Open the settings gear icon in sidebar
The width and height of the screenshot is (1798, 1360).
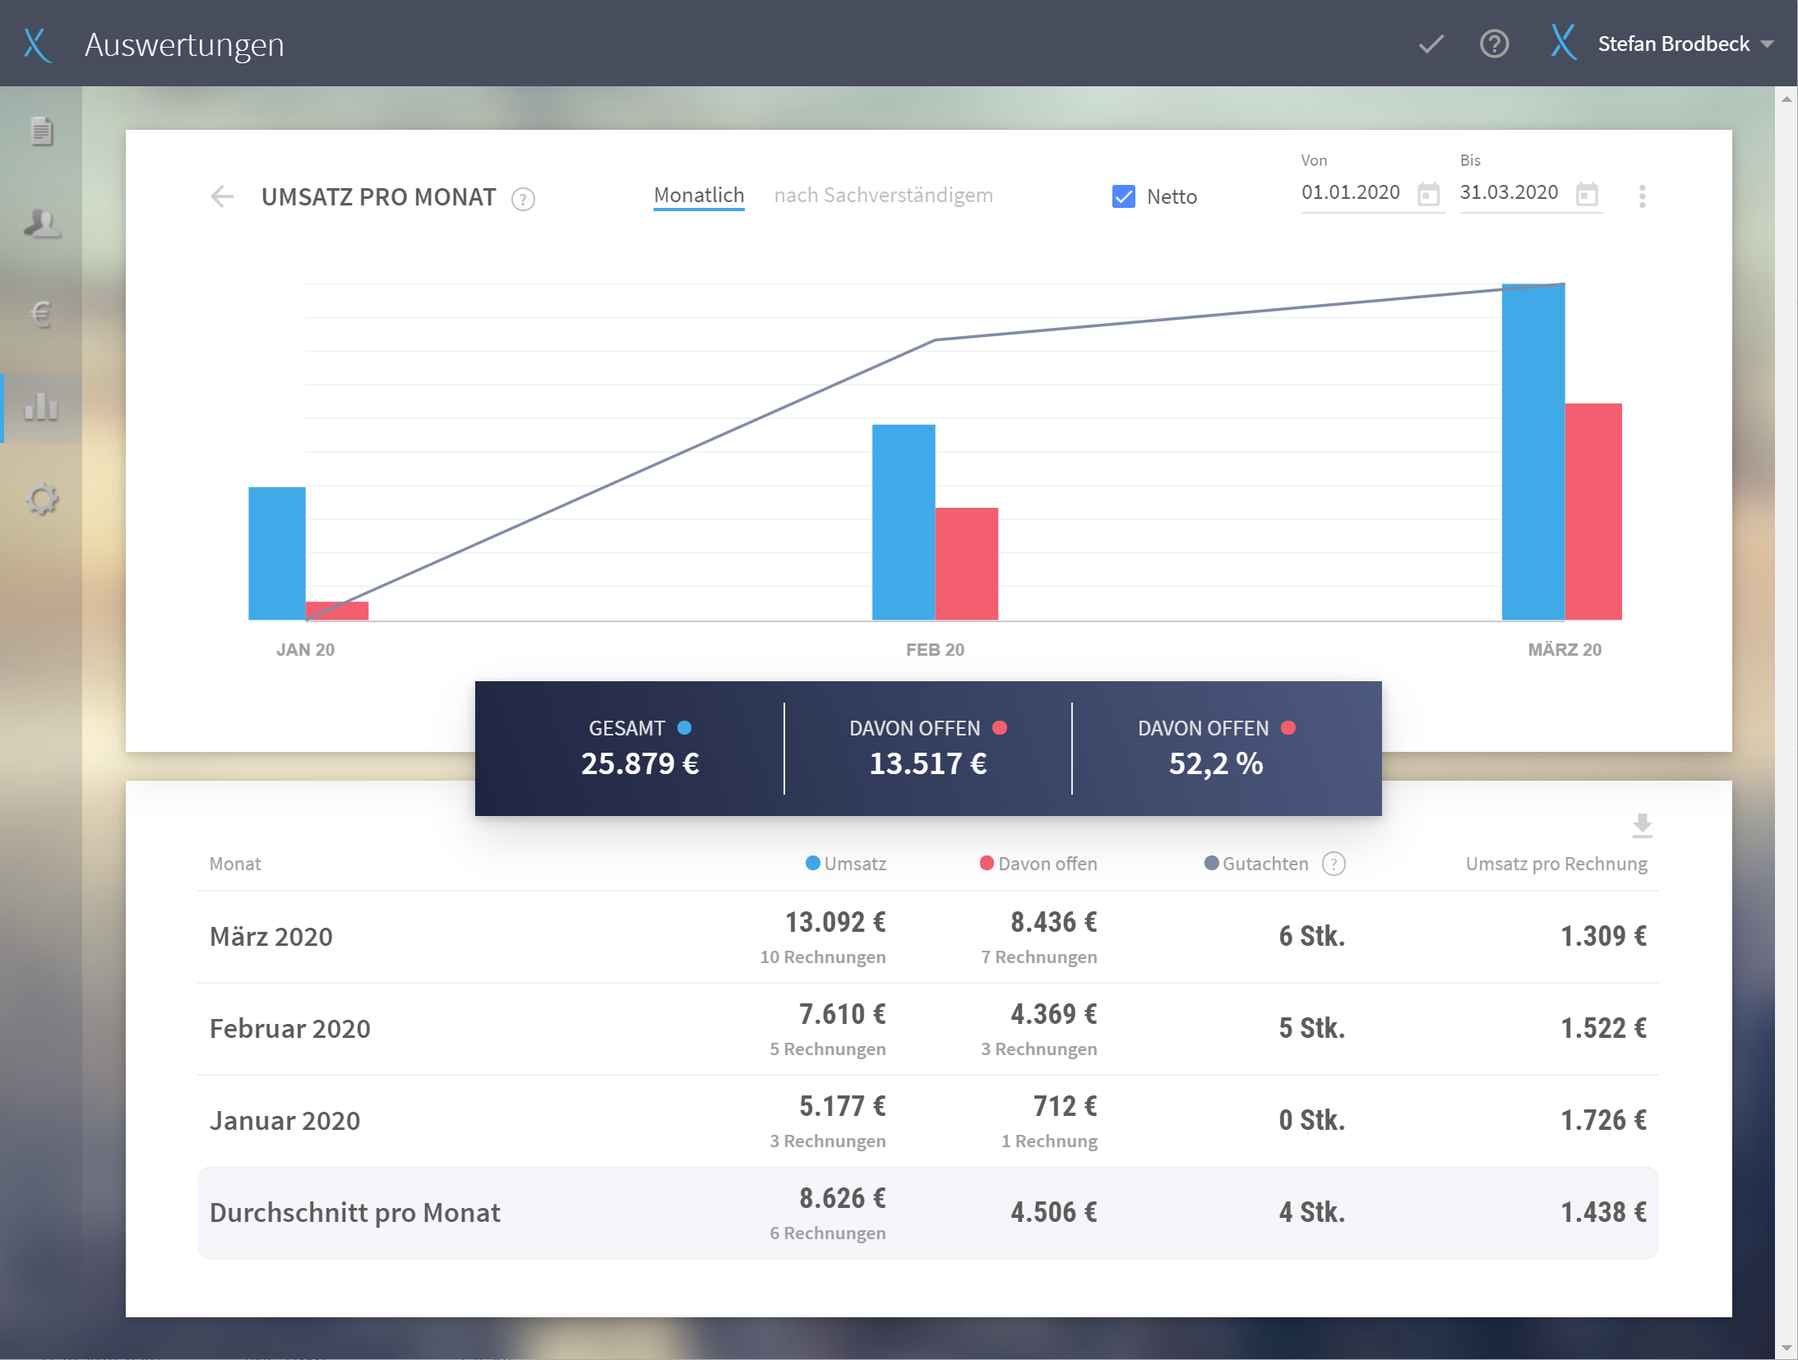click(x=41, y=499)
